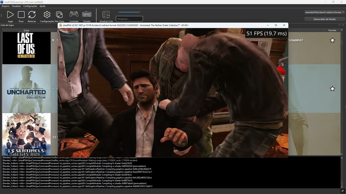Click log line compiling fs shader 0xa6a24343
Image resolution: width=346 pixels, height=194 pixels.
[x=67, y=163]
